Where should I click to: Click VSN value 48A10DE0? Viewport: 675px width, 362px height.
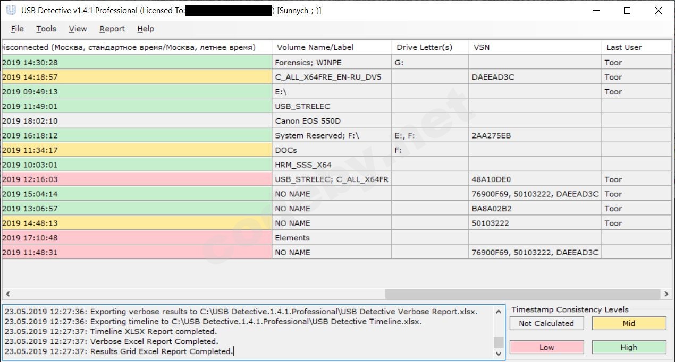coord(535,179)
